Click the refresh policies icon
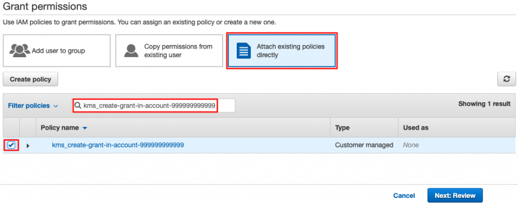Viewport: 518px width, 204px height. click(x=506, y=79)
